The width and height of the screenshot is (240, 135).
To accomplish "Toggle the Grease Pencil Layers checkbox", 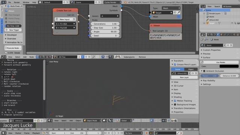I will pos(175,64).
